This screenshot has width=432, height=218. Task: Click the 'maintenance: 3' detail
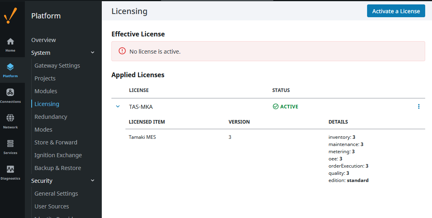[x=346, y=144]
